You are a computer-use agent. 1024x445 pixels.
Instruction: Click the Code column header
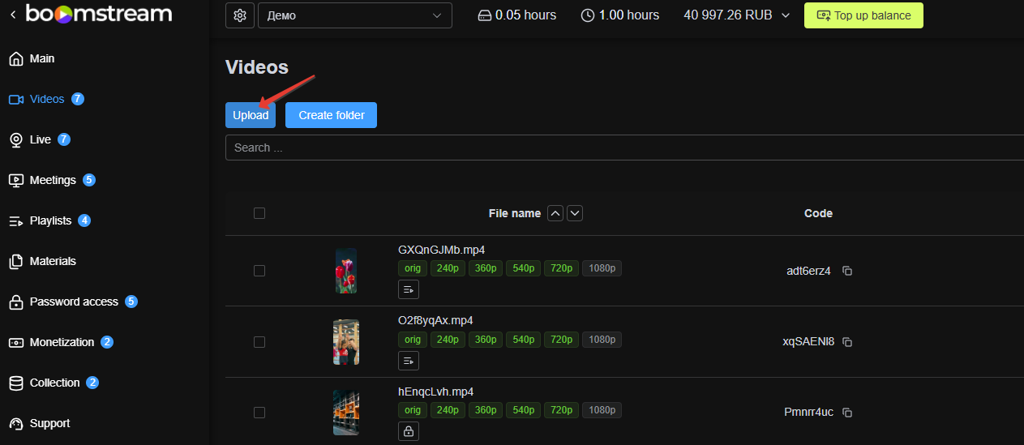pyautogui.click(x=818, y=213)
